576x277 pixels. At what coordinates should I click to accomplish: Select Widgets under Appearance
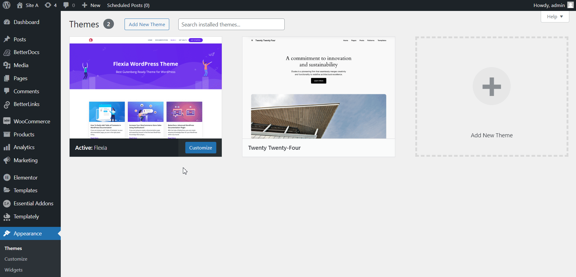tap(13, 270)
